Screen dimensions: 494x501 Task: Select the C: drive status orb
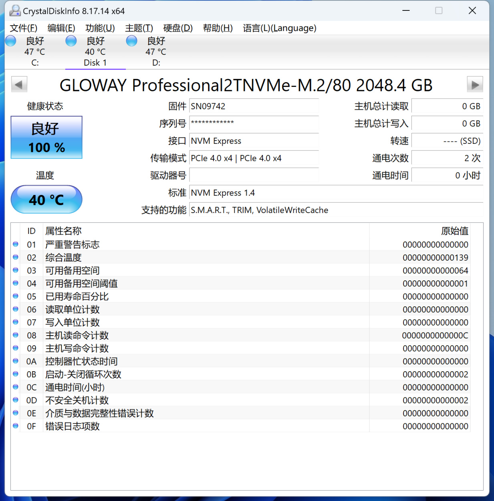[x=10, y=41]
